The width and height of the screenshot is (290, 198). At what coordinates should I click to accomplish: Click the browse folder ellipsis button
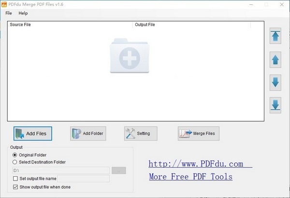[119, 170]
